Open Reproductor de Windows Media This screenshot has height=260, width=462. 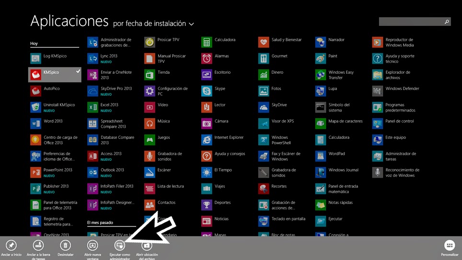(393, 42)
